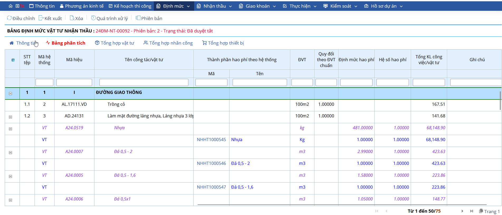Collapse the A24.0519 Nhựa row

click(x=11, y=129)
